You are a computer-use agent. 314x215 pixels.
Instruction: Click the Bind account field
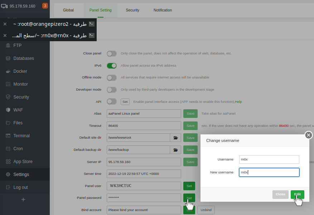click(144, 210)
